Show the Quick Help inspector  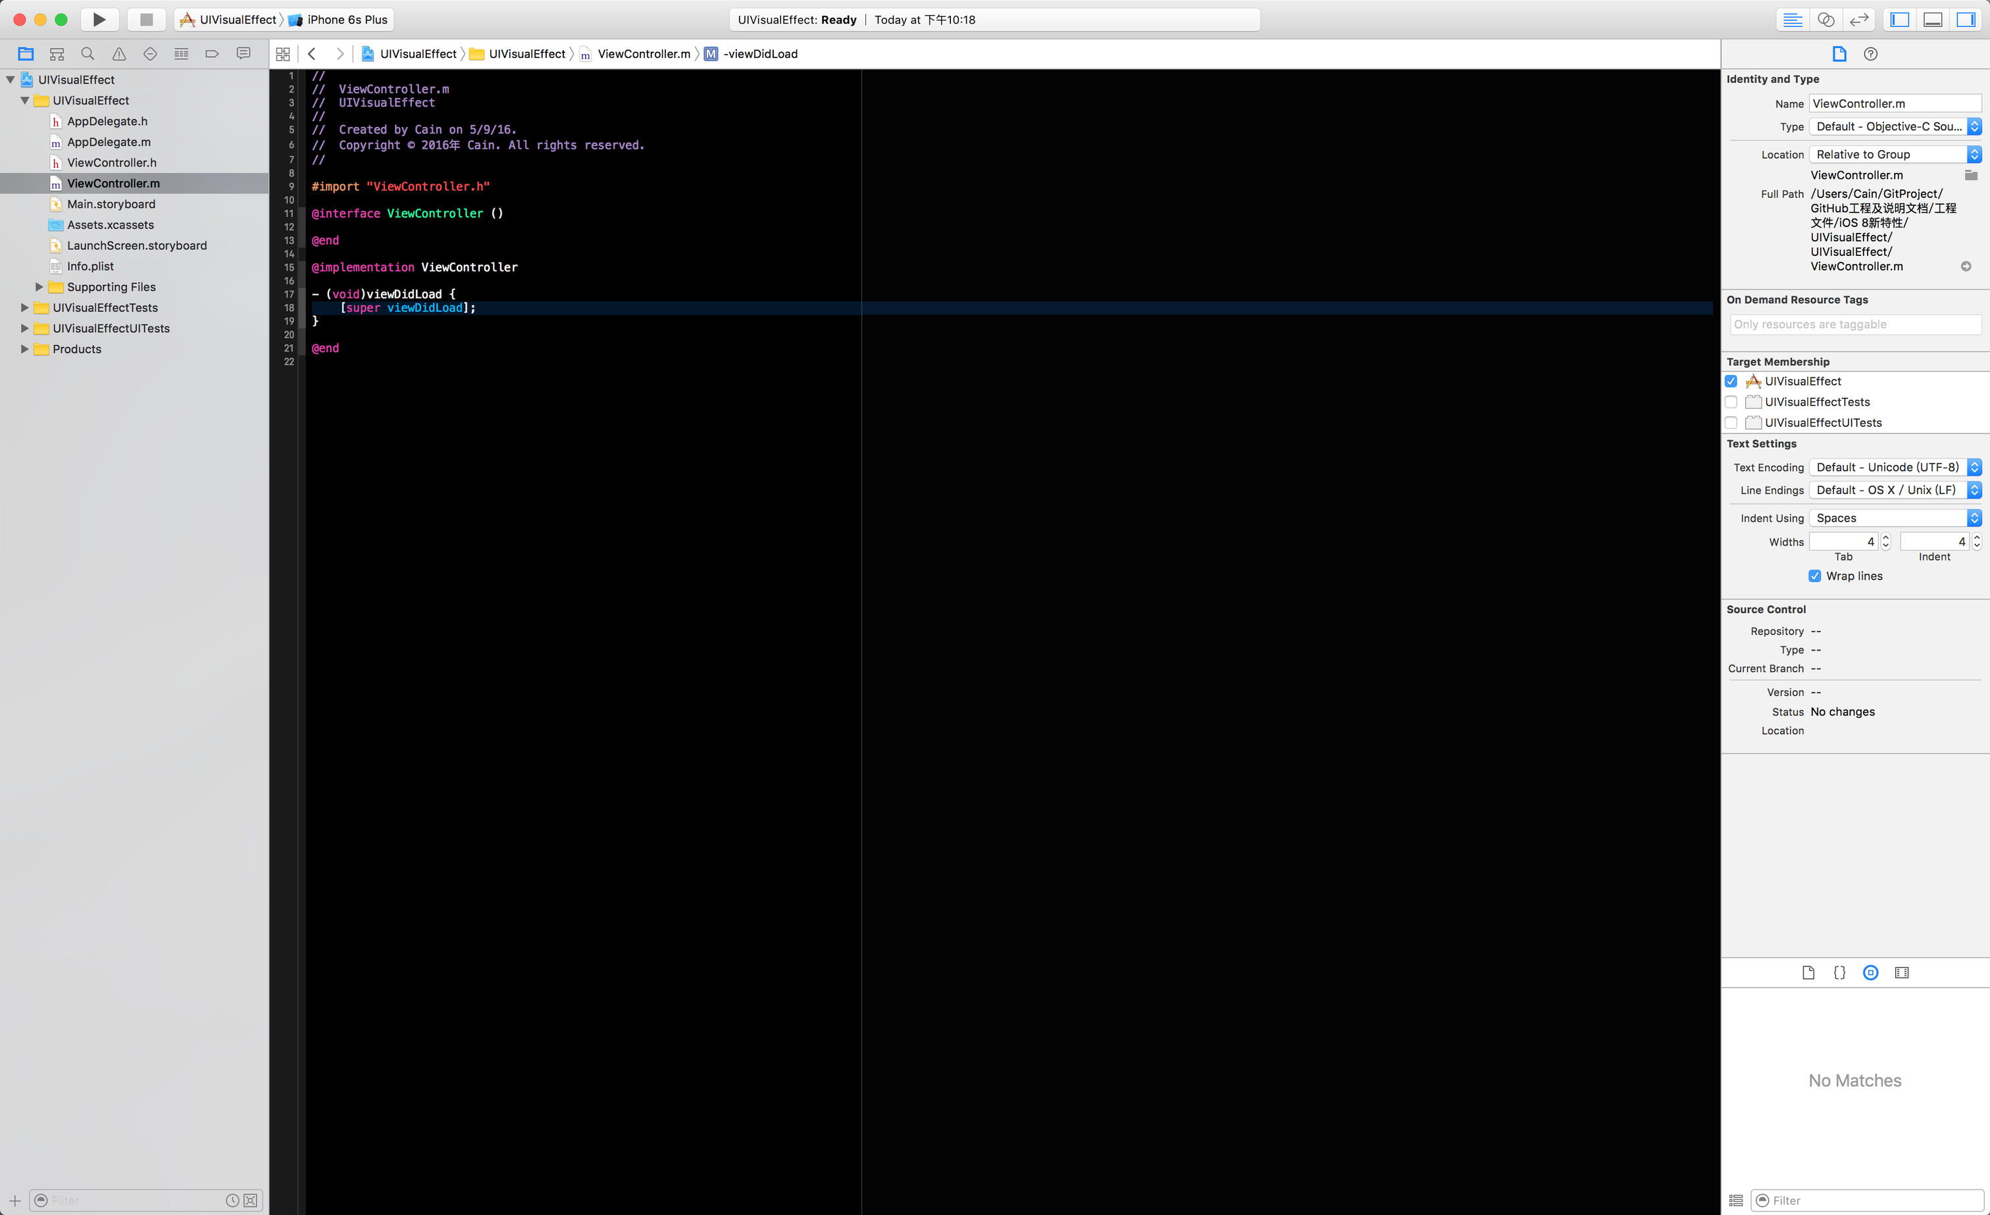click(x=1870, y=54)
